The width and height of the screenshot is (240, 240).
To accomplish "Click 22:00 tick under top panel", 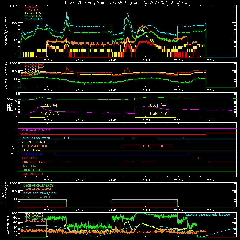I will coord(145,60).
